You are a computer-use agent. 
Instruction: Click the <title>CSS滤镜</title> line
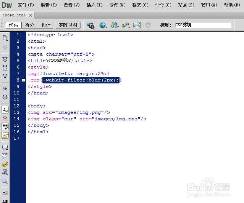point(60,61)
